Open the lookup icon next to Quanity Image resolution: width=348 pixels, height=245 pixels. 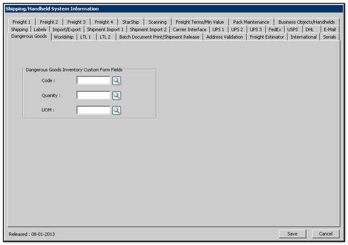(117, 95)
